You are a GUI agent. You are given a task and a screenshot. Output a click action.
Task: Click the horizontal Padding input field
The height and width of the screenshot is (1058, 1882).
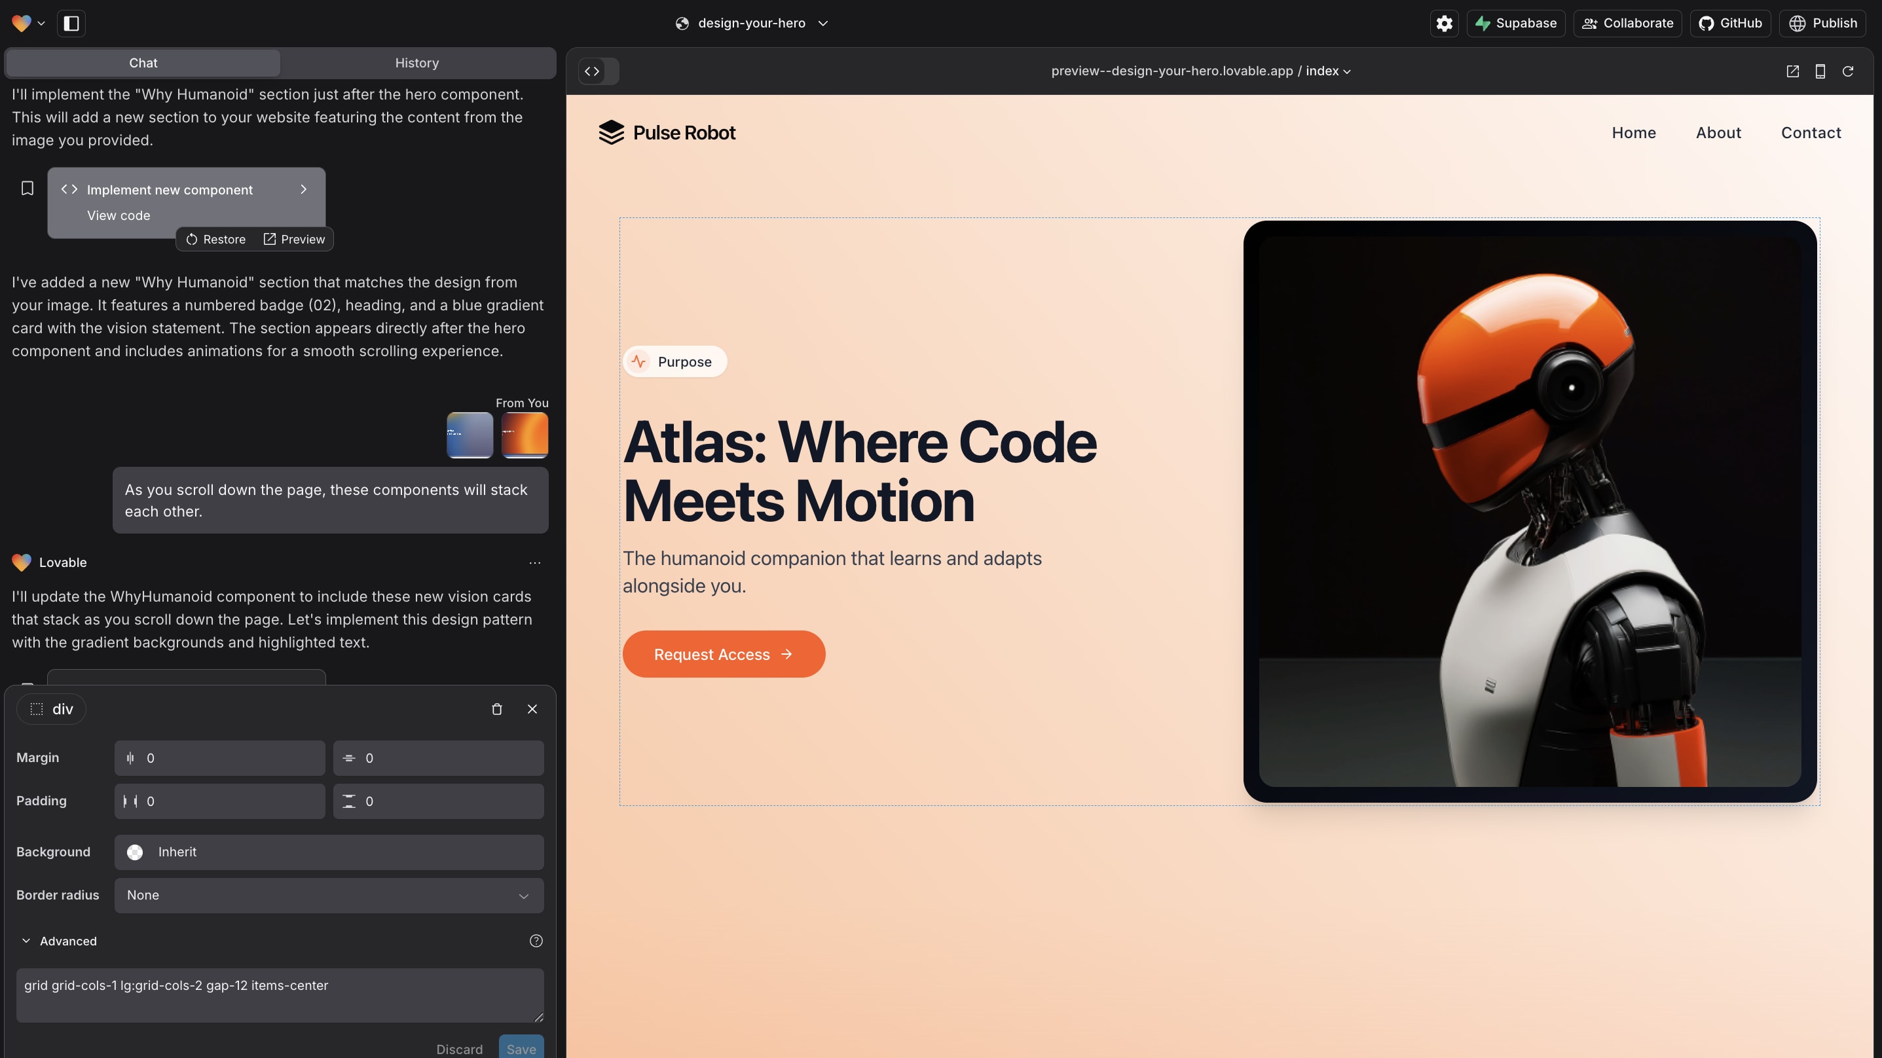219,801
